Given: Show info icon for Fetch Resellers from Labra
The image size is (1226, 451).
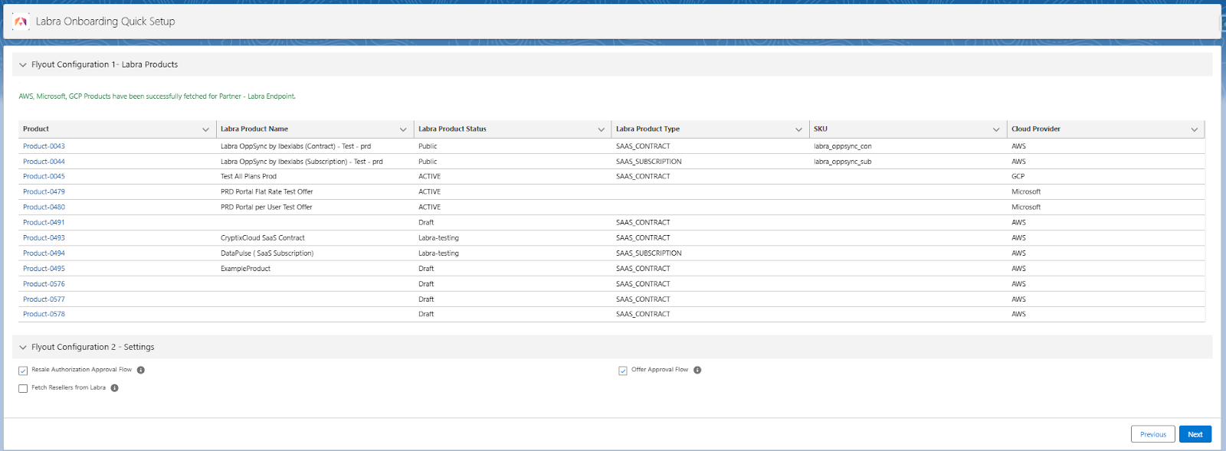Looking at the screenshot, I should (x=114, y=388).
